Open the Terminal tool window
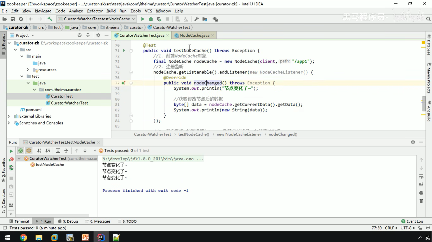This screenshot has width=432, height=242. (x=19, y=221)
